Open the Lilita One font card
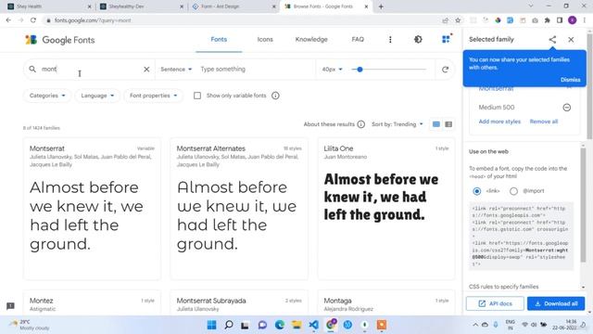593x334 pixels. [x=386, y=209]
